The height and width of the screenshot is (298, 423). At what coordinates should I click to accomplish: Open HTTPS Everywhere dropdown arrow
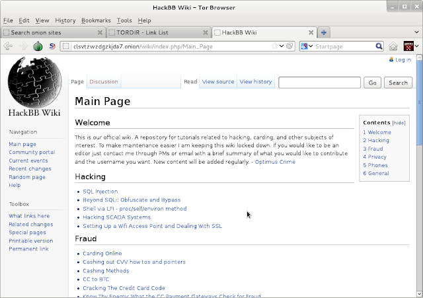417,46
